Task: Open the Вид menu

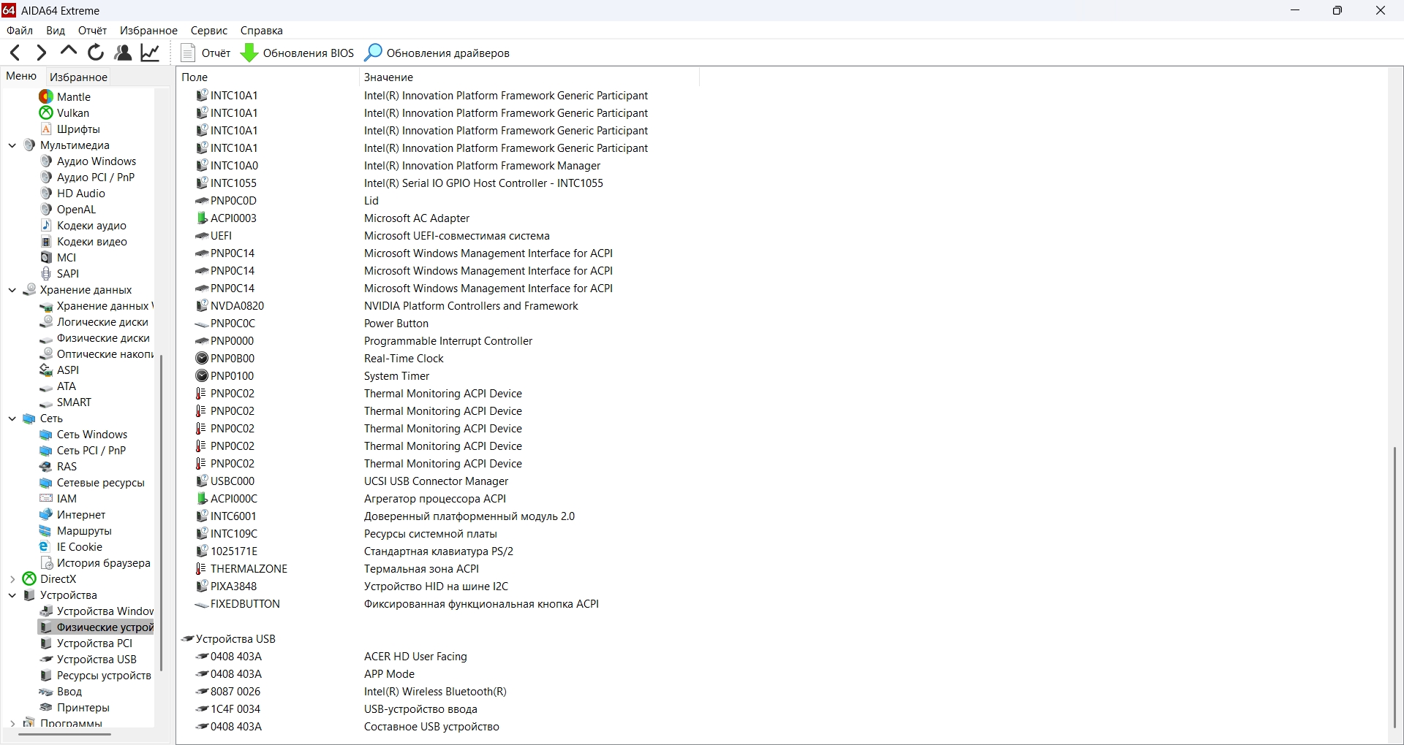Action: pyautogui.click(x=56, y=31)
